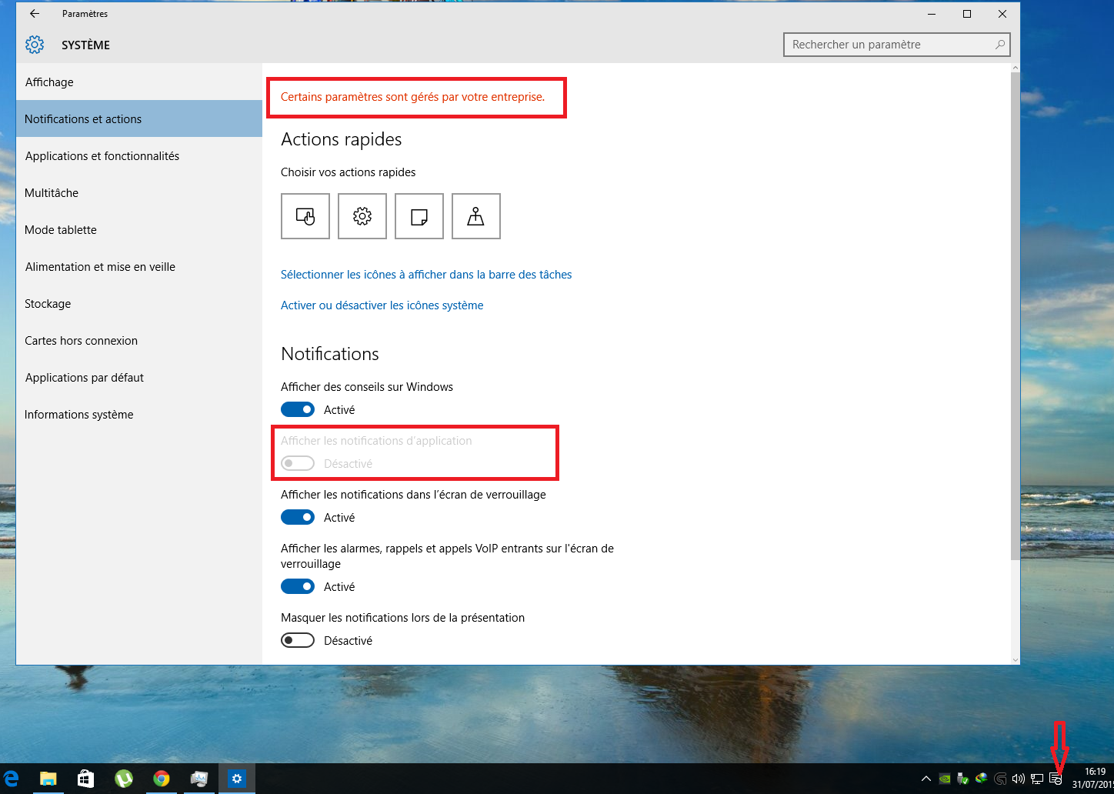
Task: Open 'Activer ou désactiver les icônes système' link
Action: coord(382,305)
